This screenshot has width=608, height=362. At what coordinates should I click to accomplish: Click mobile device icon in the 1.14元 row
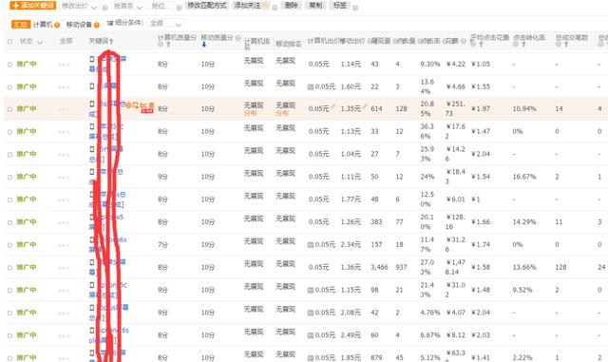[92, 59]
